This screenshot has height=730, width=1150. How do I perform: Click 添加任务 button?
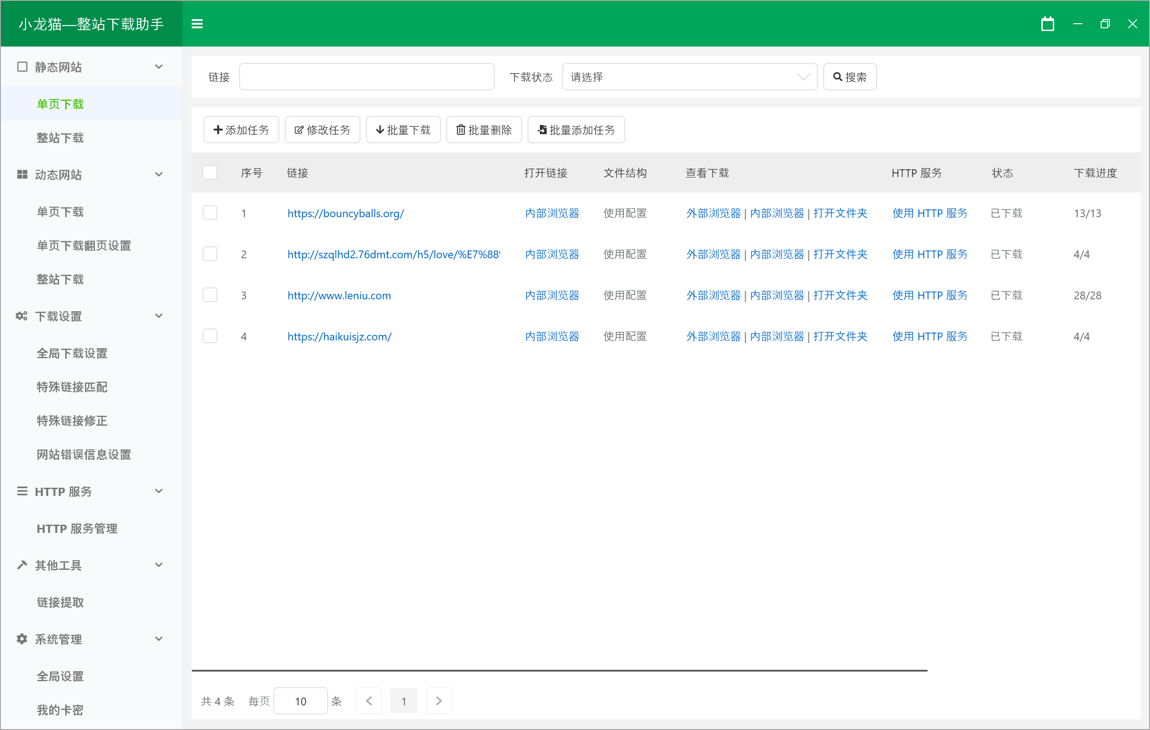[x=241, y=130]
